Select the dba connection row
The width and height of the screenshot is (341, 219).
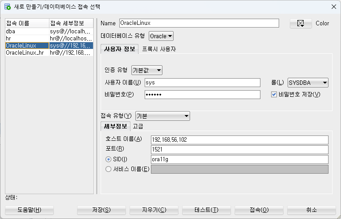pyautogui.click(x=49, y=31)
